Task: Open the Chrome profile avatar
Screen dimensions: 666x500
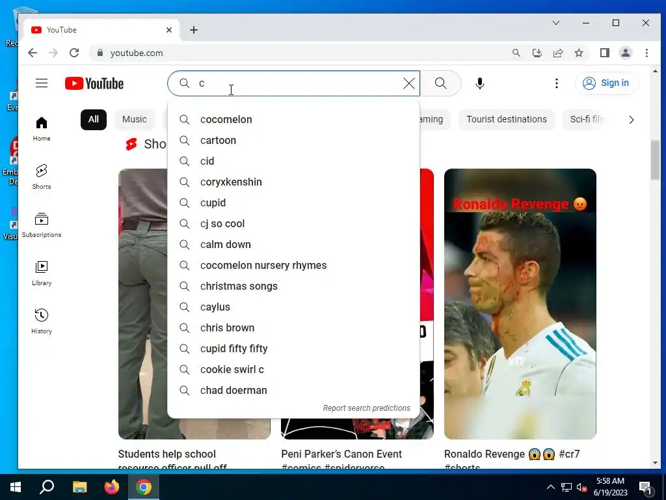Action: point(626,53)
